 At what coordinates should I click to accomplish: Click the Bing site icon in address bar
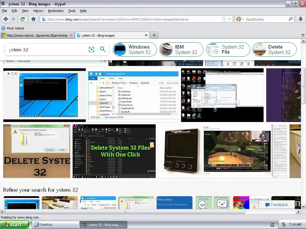(44, 19)
